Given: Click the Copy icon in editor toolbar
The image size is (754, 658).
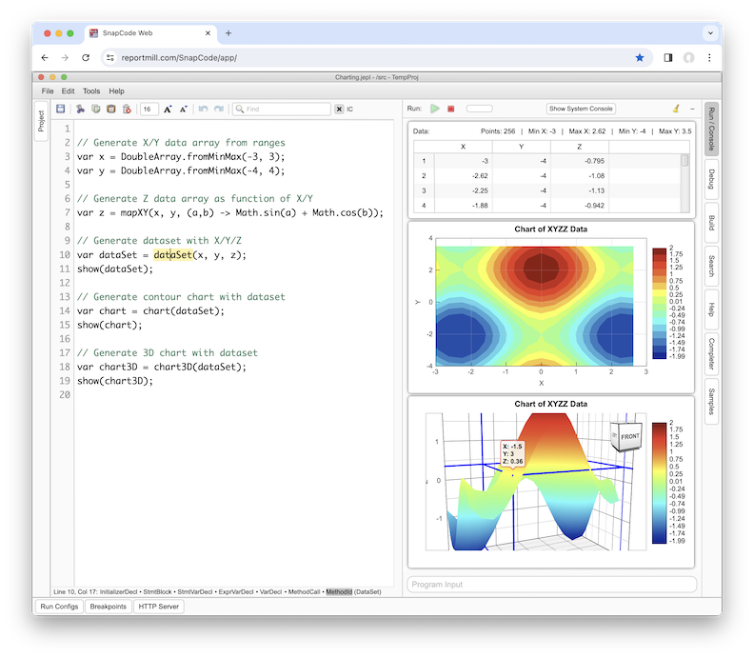Looking at the screenshot, I should (x=96, y=110).
